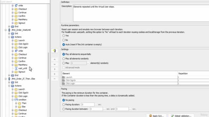This screenshot has width=209, height=117.
Task: Open variable picker next to Pacing duration field
Action: point(96,105)
